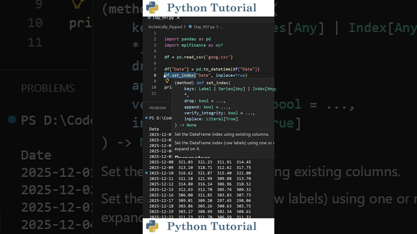Select the Day_997.py editor tab
The height and width of the screenshot is (234, 417).
163,18
